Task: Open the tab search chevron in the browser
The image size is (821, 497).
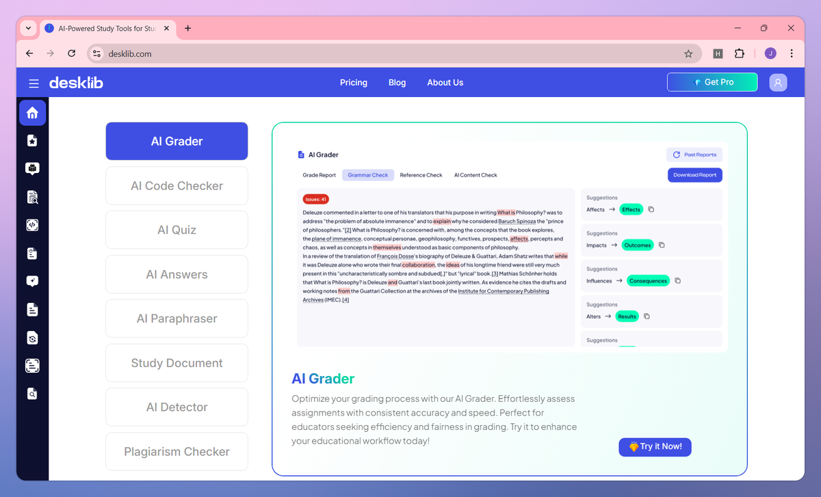Action: (x=28, y=28)
